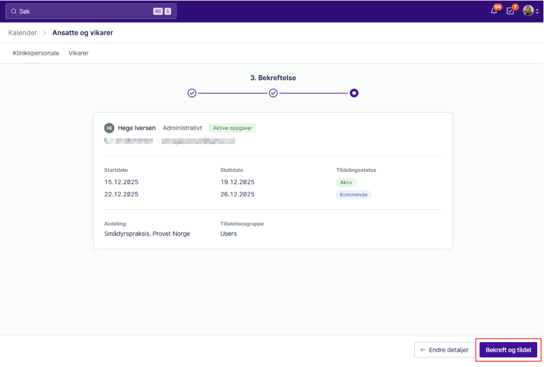Open the notifications bell icon
Screen dimensions: 544x367
(x=494, y=11)
